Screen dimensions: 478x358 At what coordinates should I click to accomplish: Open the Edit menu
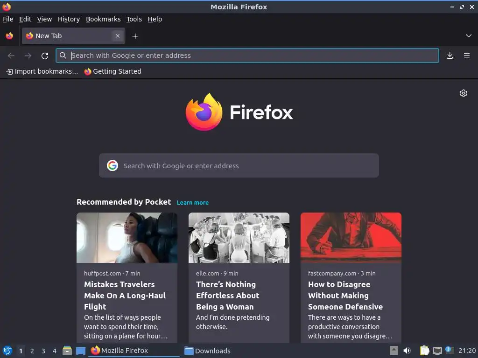click(x=25, y=19)
